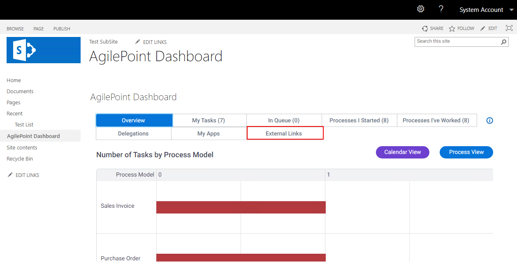
Task: Open the BROWSE ribbon tab
Action: point(15,29)
